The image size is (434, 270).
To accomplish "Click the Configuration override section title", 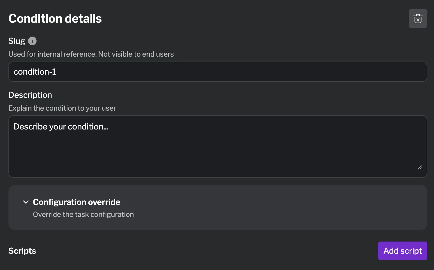I will (x=77, y=202).
